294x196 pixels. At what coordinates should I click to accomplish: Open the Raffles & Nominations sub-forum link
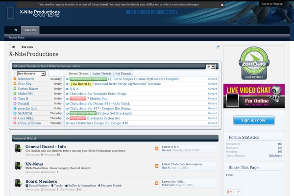(x=81, y=186)
